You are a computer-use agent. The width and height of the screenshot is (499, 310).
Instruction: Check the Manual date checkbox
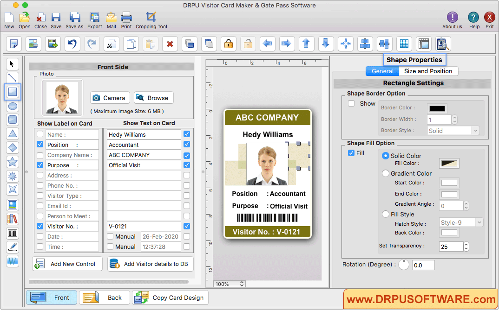tap(110, 236)
